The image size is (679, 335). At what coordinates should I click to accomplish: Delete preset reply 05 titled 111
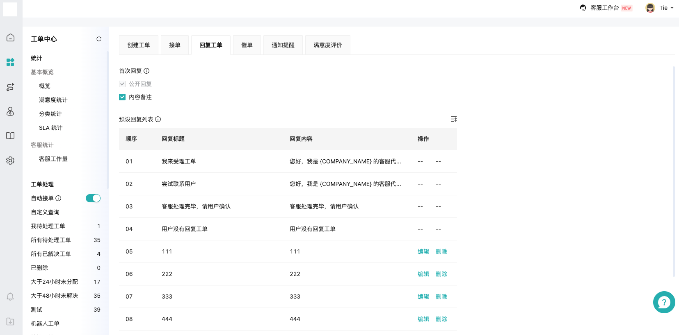click(441, 251)
